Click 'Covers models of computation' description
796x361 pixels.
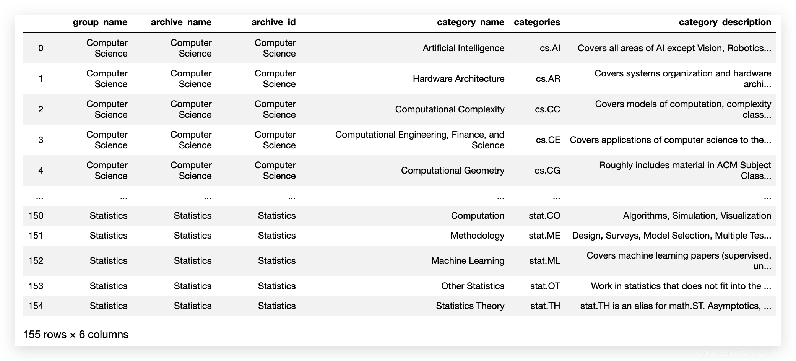[683, 109]
